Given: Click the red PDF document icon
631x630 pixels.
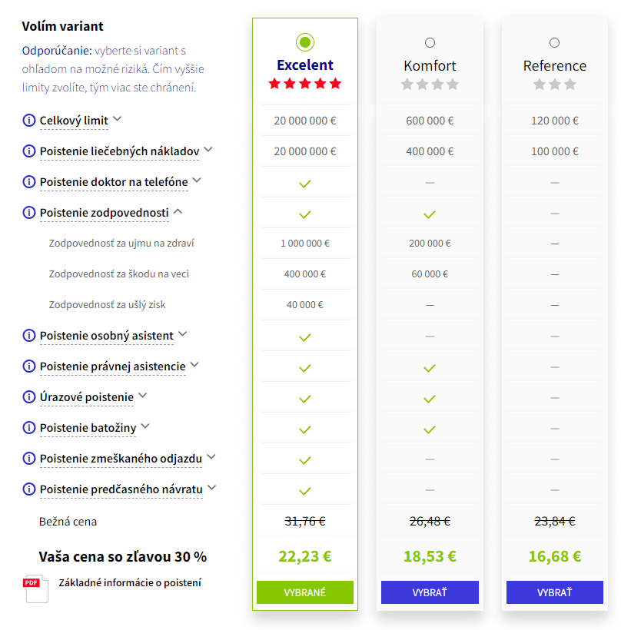Looking at the screenshot, I should pyautogui.click(x=35, y=589).
